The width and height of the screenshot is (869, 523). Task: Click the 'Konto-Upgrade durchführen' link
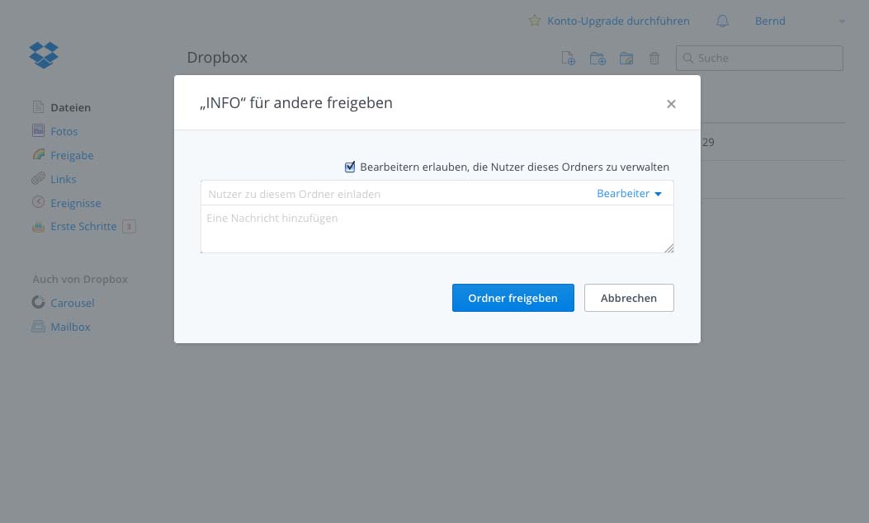click(x=618, y=21)
